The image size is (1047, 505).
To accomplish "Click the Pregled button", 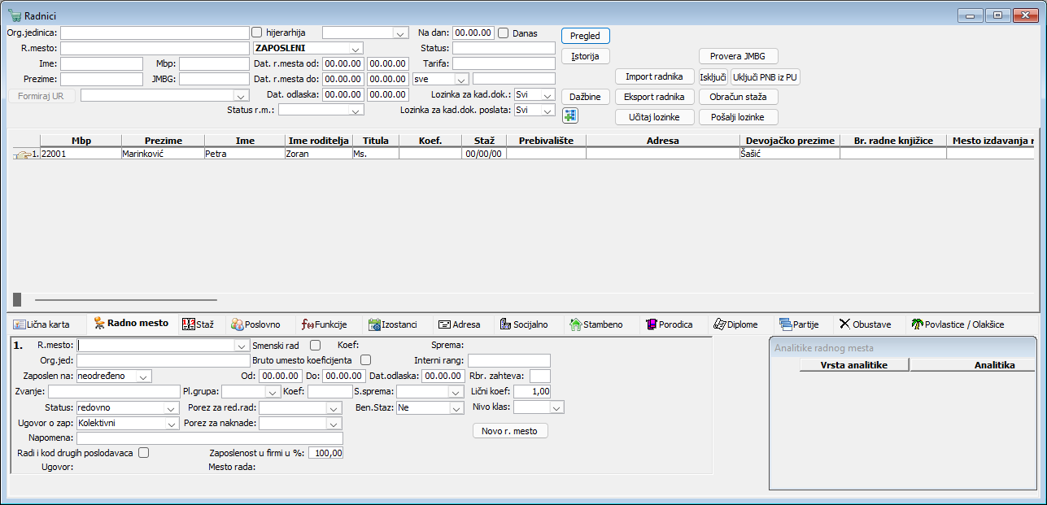I will (586, 36).
